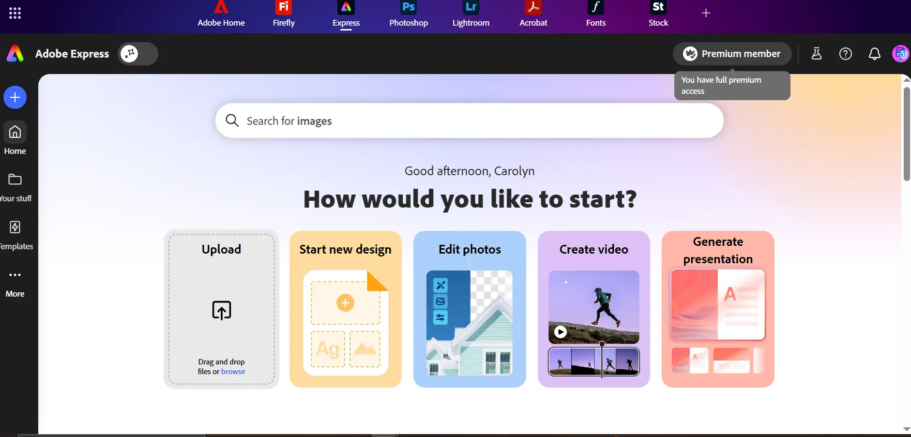Open Adobe Stock from the app bar
This screenshot has width=911, height=437.
click(x=658, y=15)
